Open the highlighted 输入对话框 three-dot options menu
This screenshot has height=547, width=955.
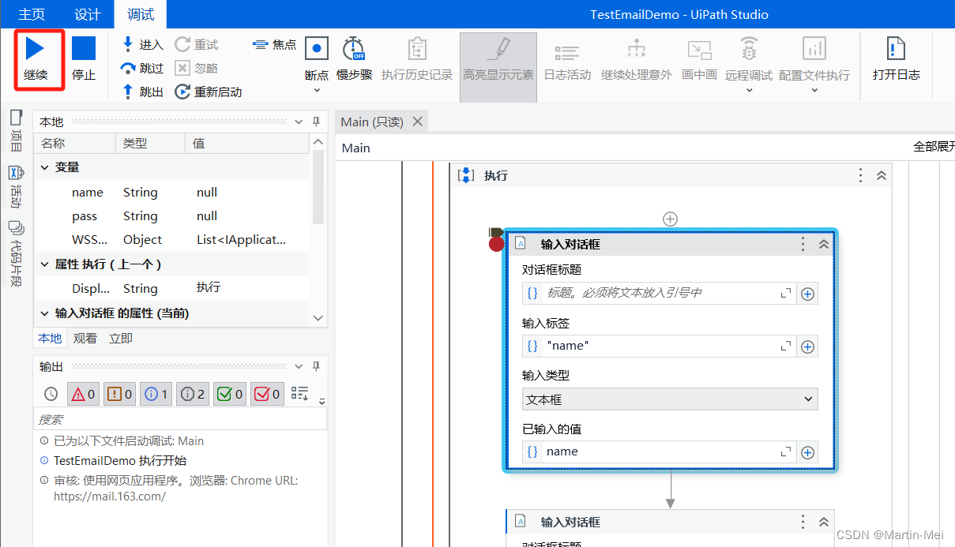pos(803,244)
